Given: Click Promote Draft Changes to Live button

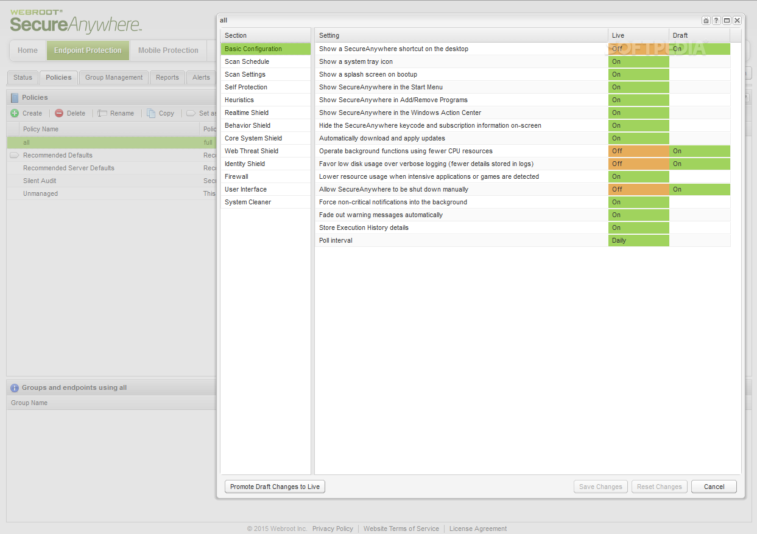Looking at the screenshot, I should point(275,487).
